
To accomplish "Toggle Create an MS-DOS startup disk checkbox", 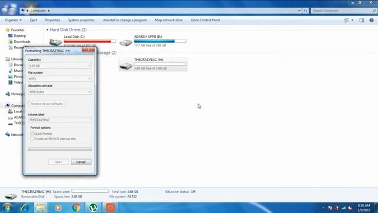I will pyautogui.click(x=32, y=139).
